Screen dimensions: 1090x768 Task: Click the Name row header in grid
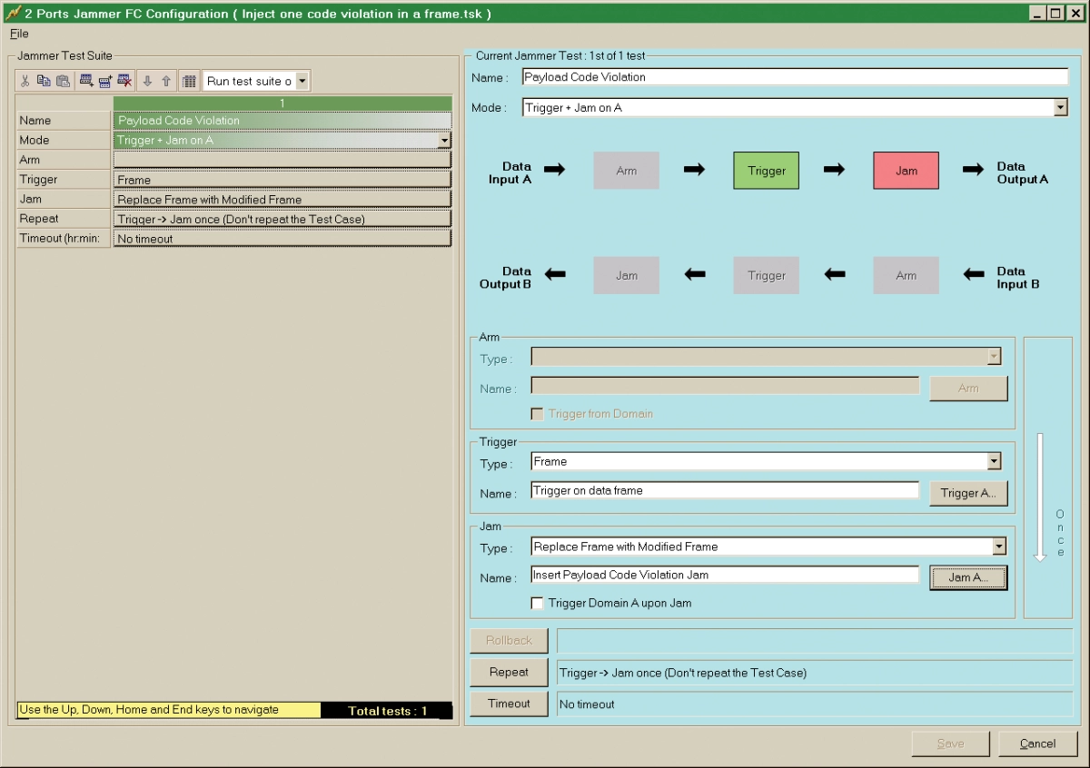pos(64,120)
